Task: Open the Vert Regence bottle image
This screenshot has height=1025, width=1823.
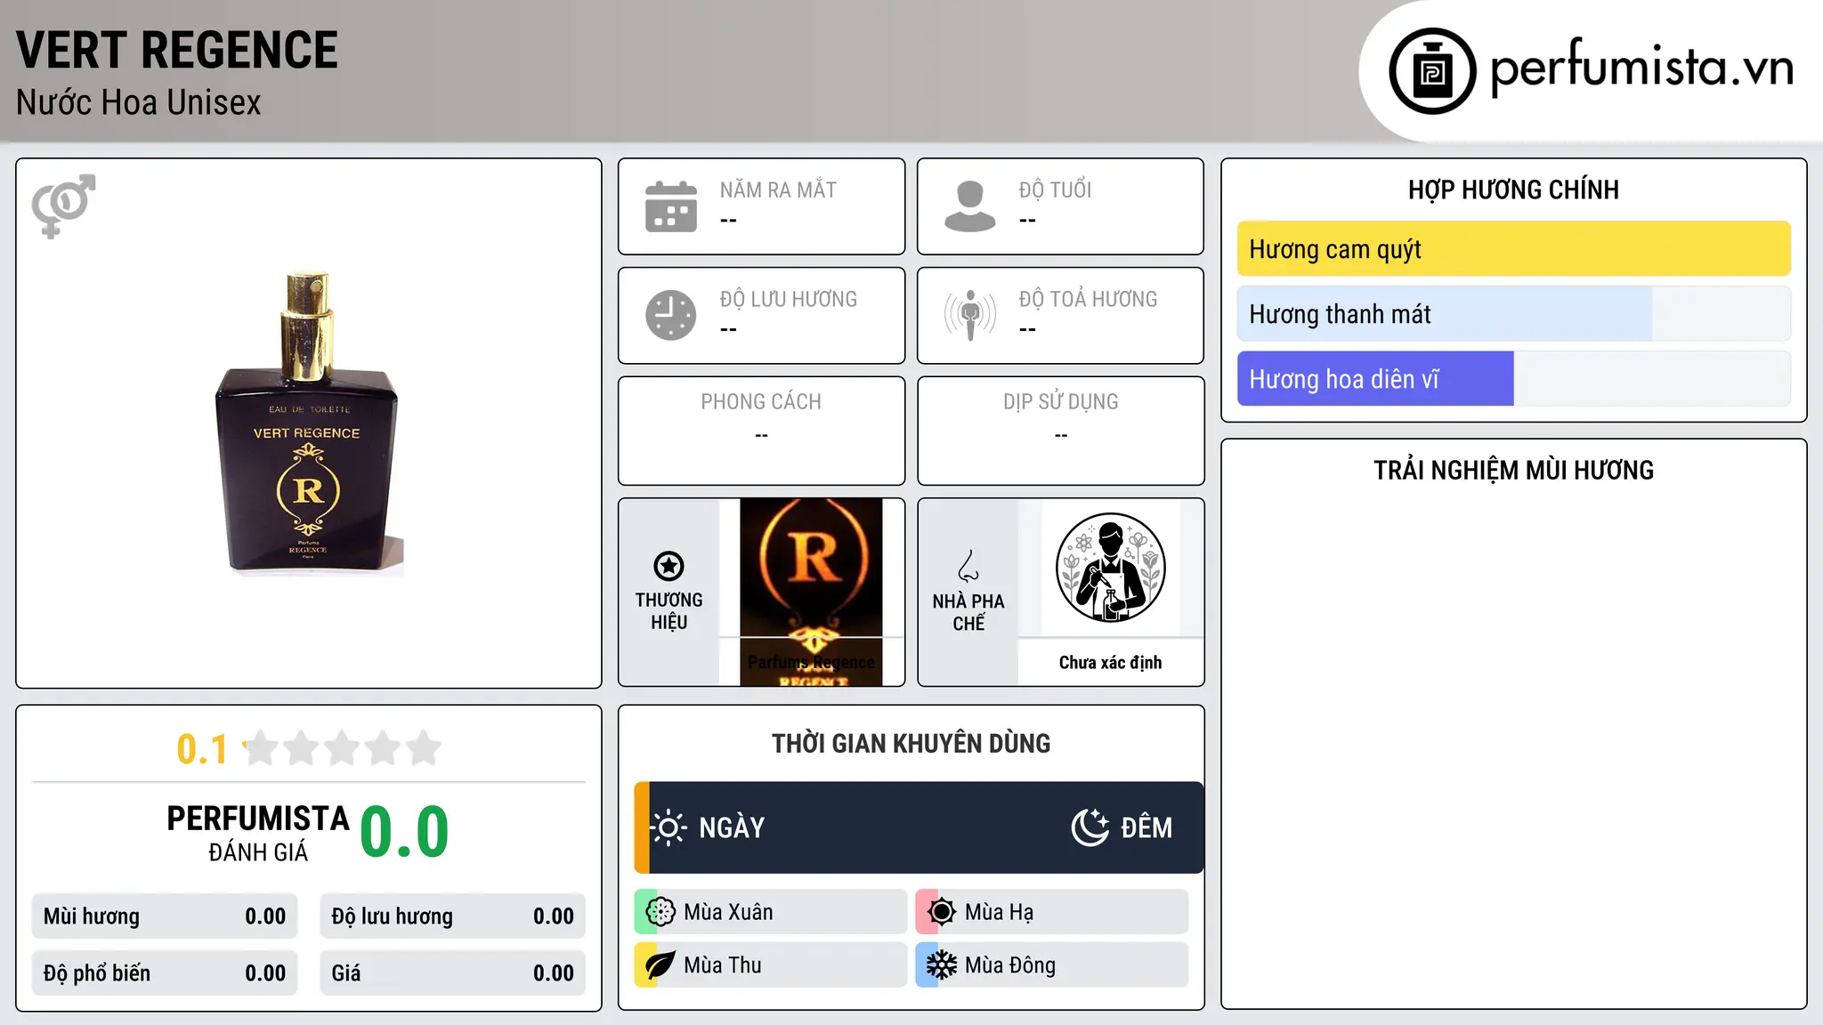Action: point(309,424)
